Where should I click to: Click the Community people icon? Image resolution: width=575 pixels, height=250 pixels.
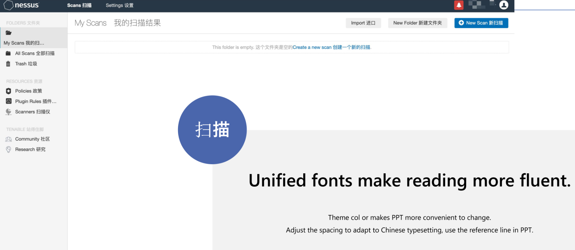click(x=9, y=139)
